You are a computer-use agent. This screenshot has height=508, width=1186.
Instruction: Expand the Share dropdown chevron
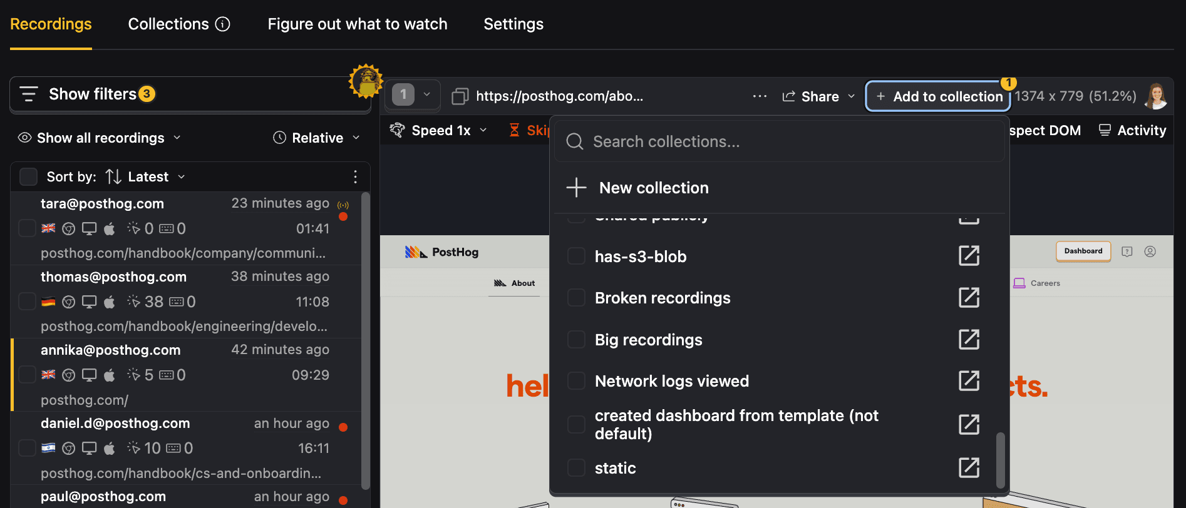[851, 96]
